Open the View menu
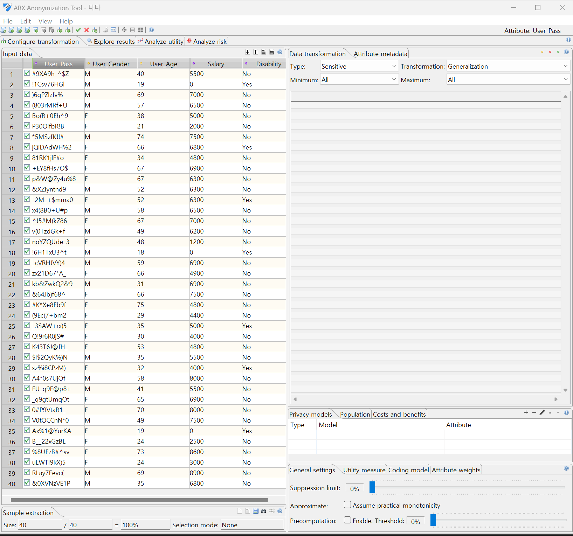Screen dimensions: 573x536 [x=45, y=21]
